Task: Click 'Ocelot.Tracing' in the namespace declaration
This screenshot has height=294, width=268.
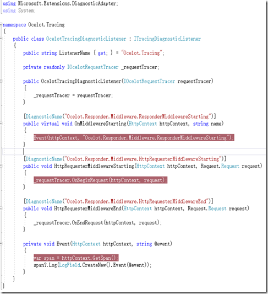Action: [46, 25]
